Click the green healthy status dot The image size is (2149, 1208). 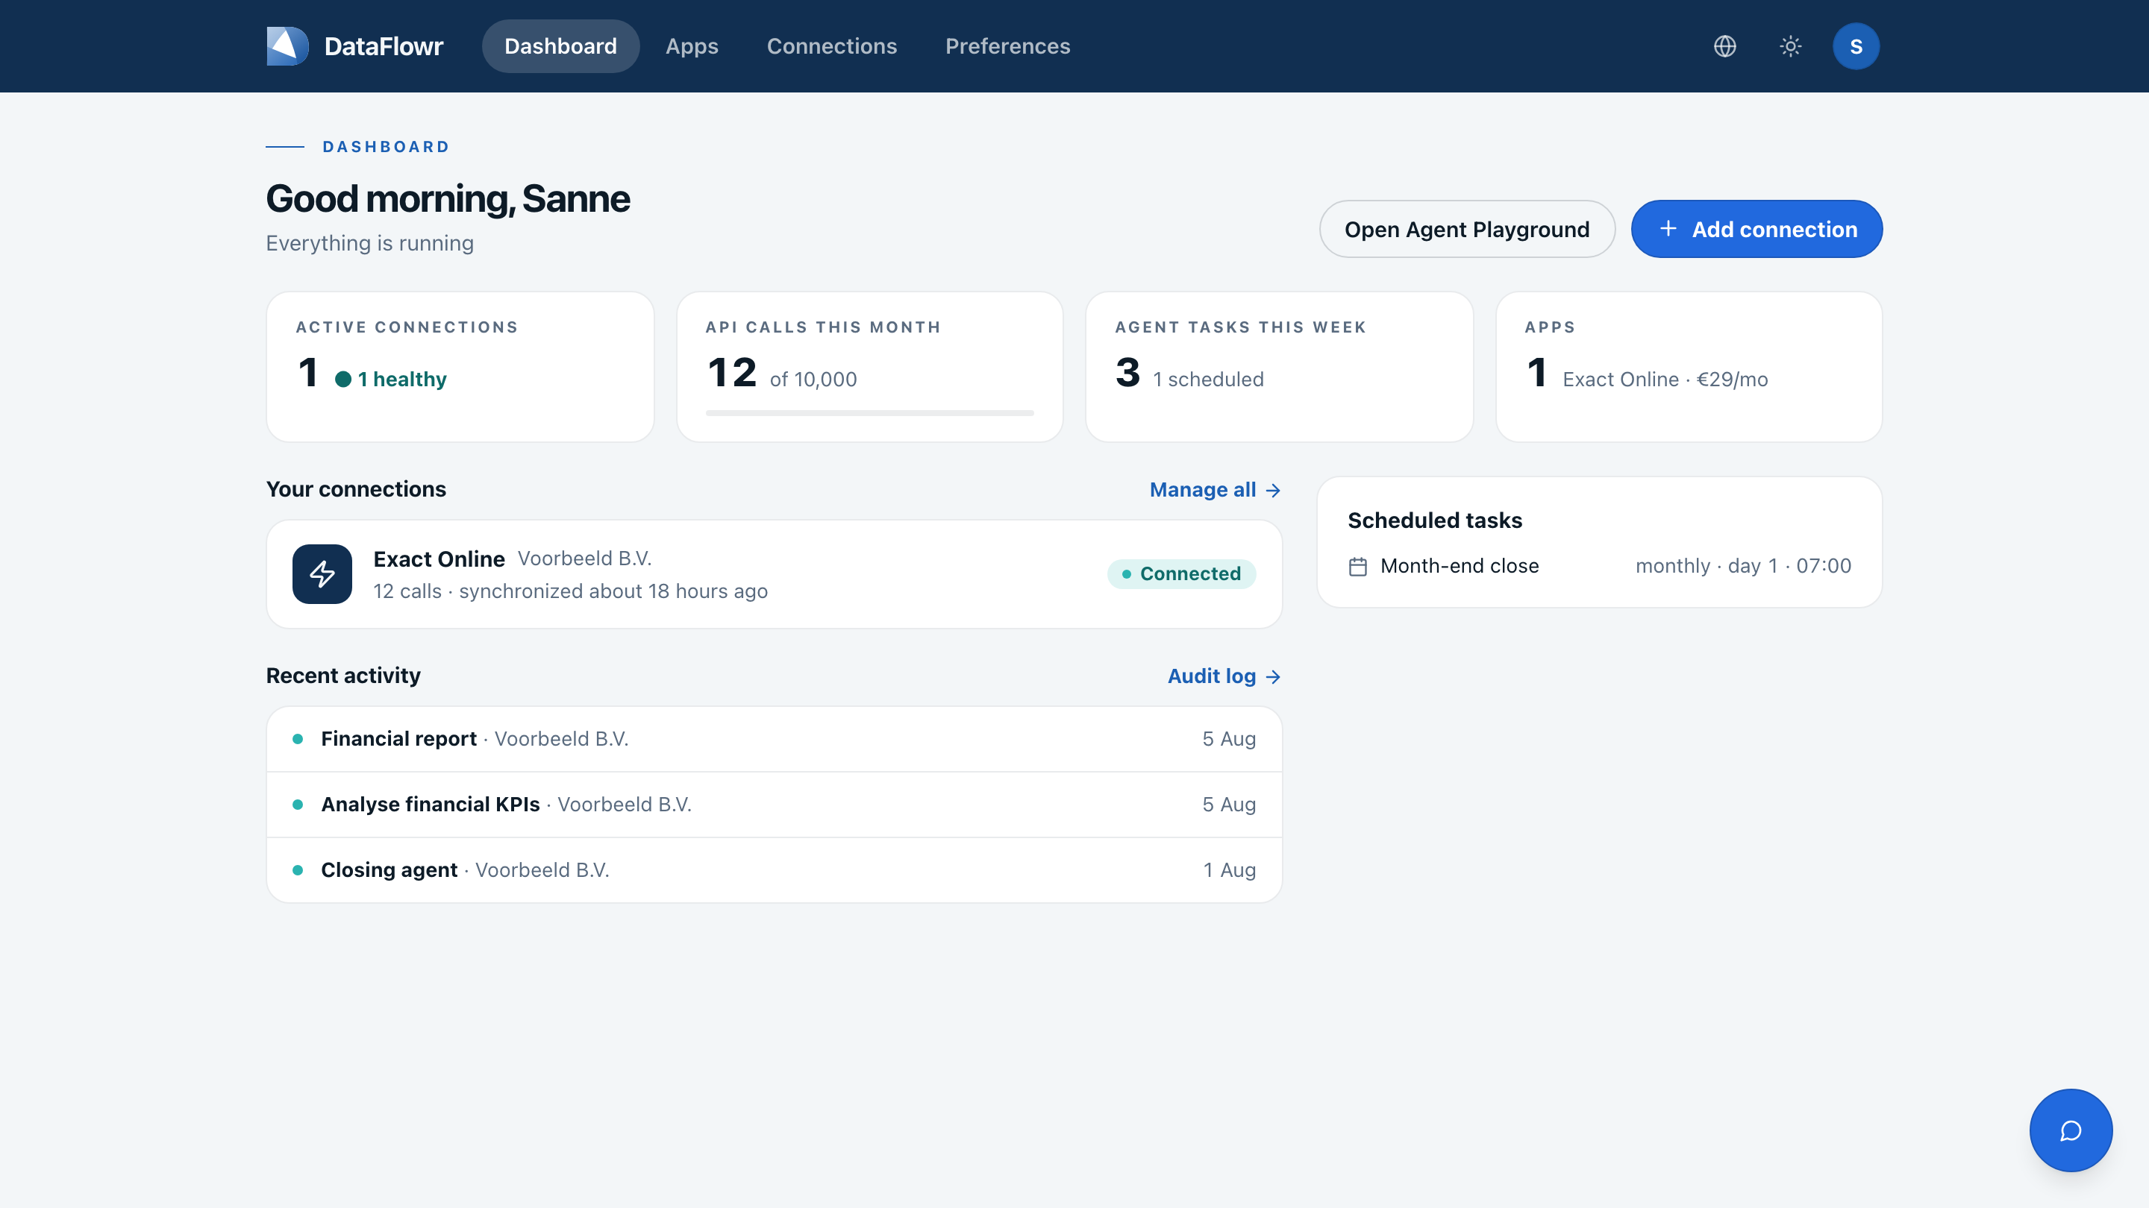point(343,380)
